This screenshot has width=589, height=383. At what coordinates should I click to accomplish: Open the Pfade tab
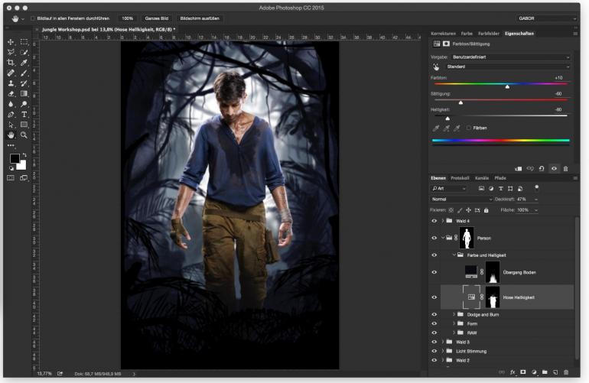(x=500, y=178)
